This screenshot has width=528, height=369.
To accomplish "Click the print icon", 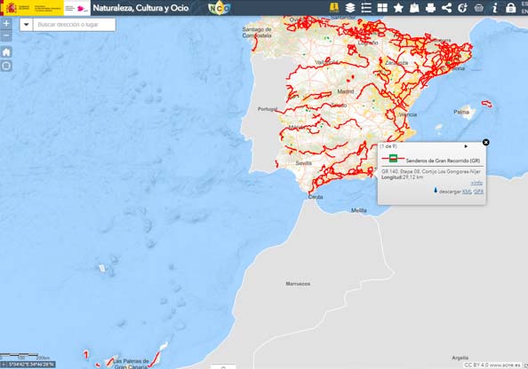I will pyautogui.click(x=430, y=8).
